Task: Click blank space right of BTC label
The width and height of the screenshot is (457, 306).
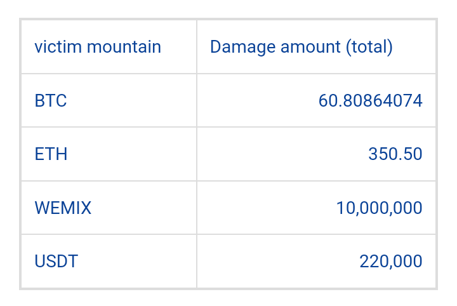Action: coord(131,101)
